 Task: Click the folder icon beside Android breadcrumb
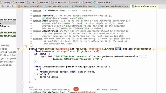tap(14, 2)
